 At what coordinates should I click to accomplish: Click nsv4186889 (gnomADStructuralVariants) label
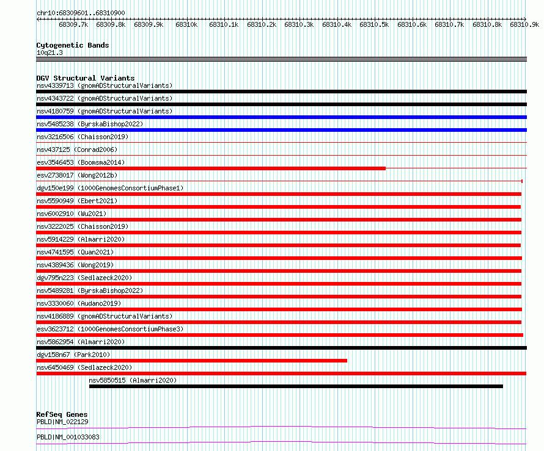coord(105,316)
